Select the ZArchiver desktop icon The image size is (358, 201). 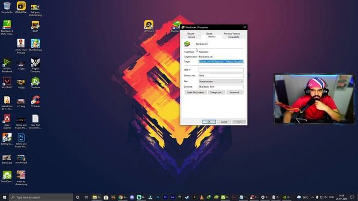35,83
